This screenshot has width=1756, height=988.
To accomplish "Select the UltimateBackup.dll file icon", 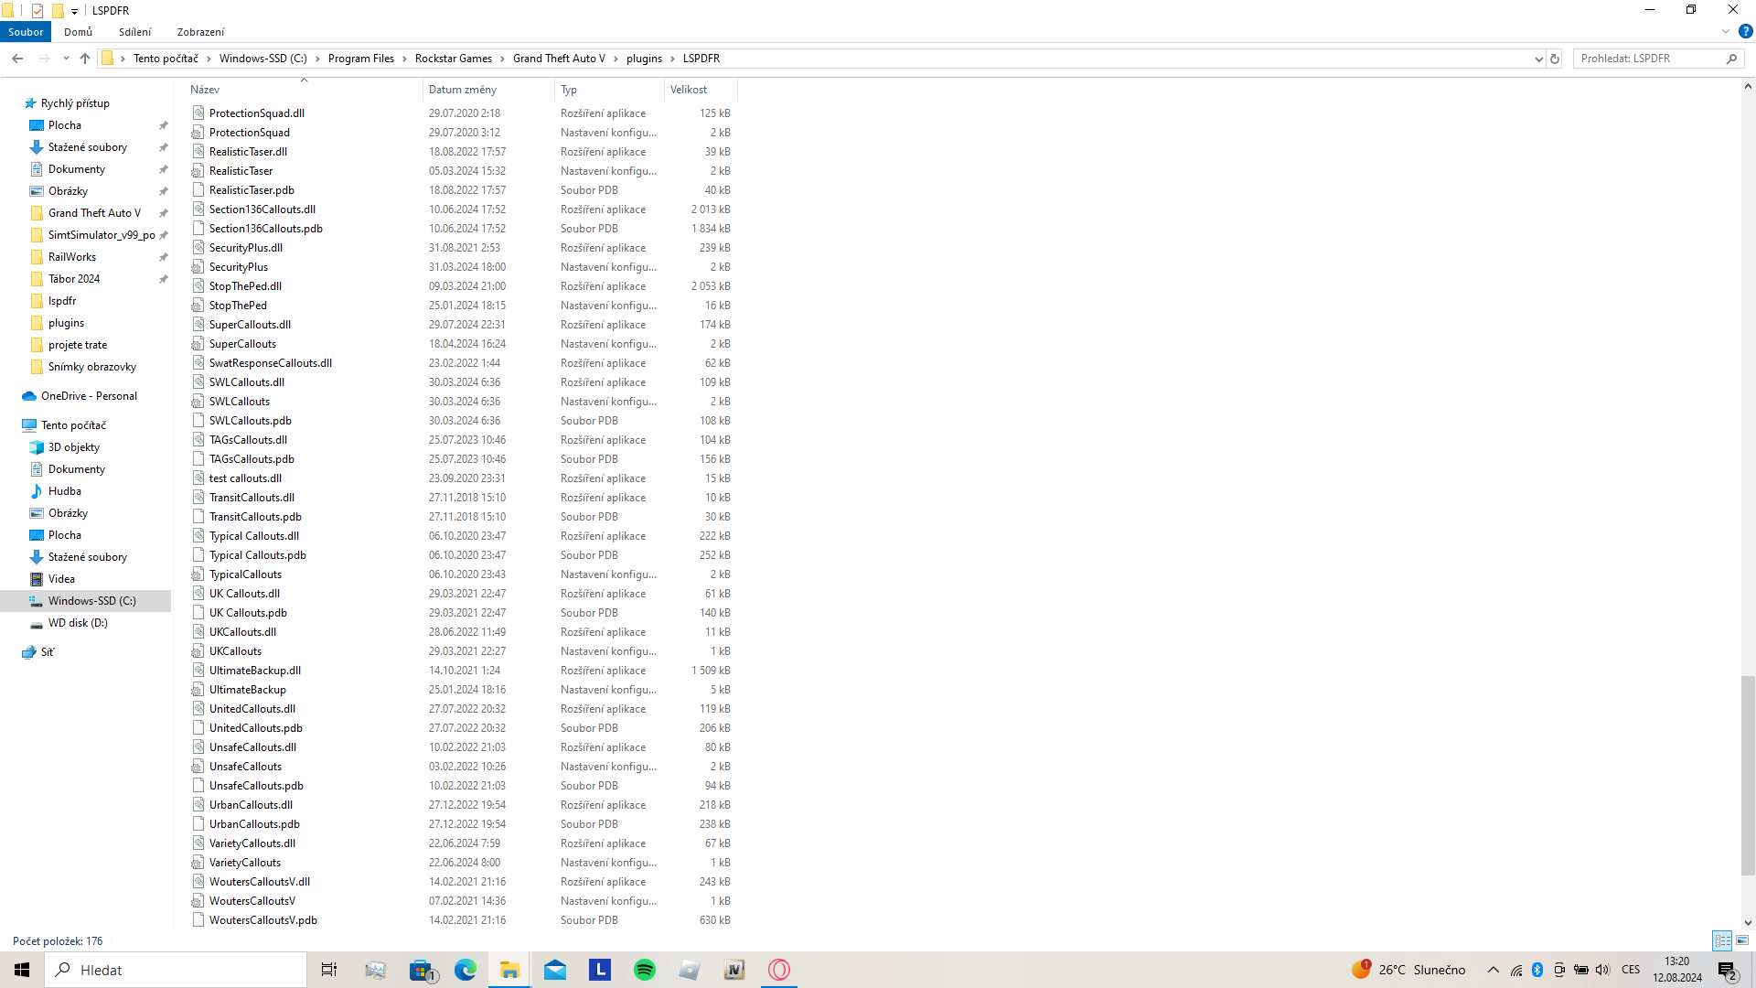I will point(198,671).
